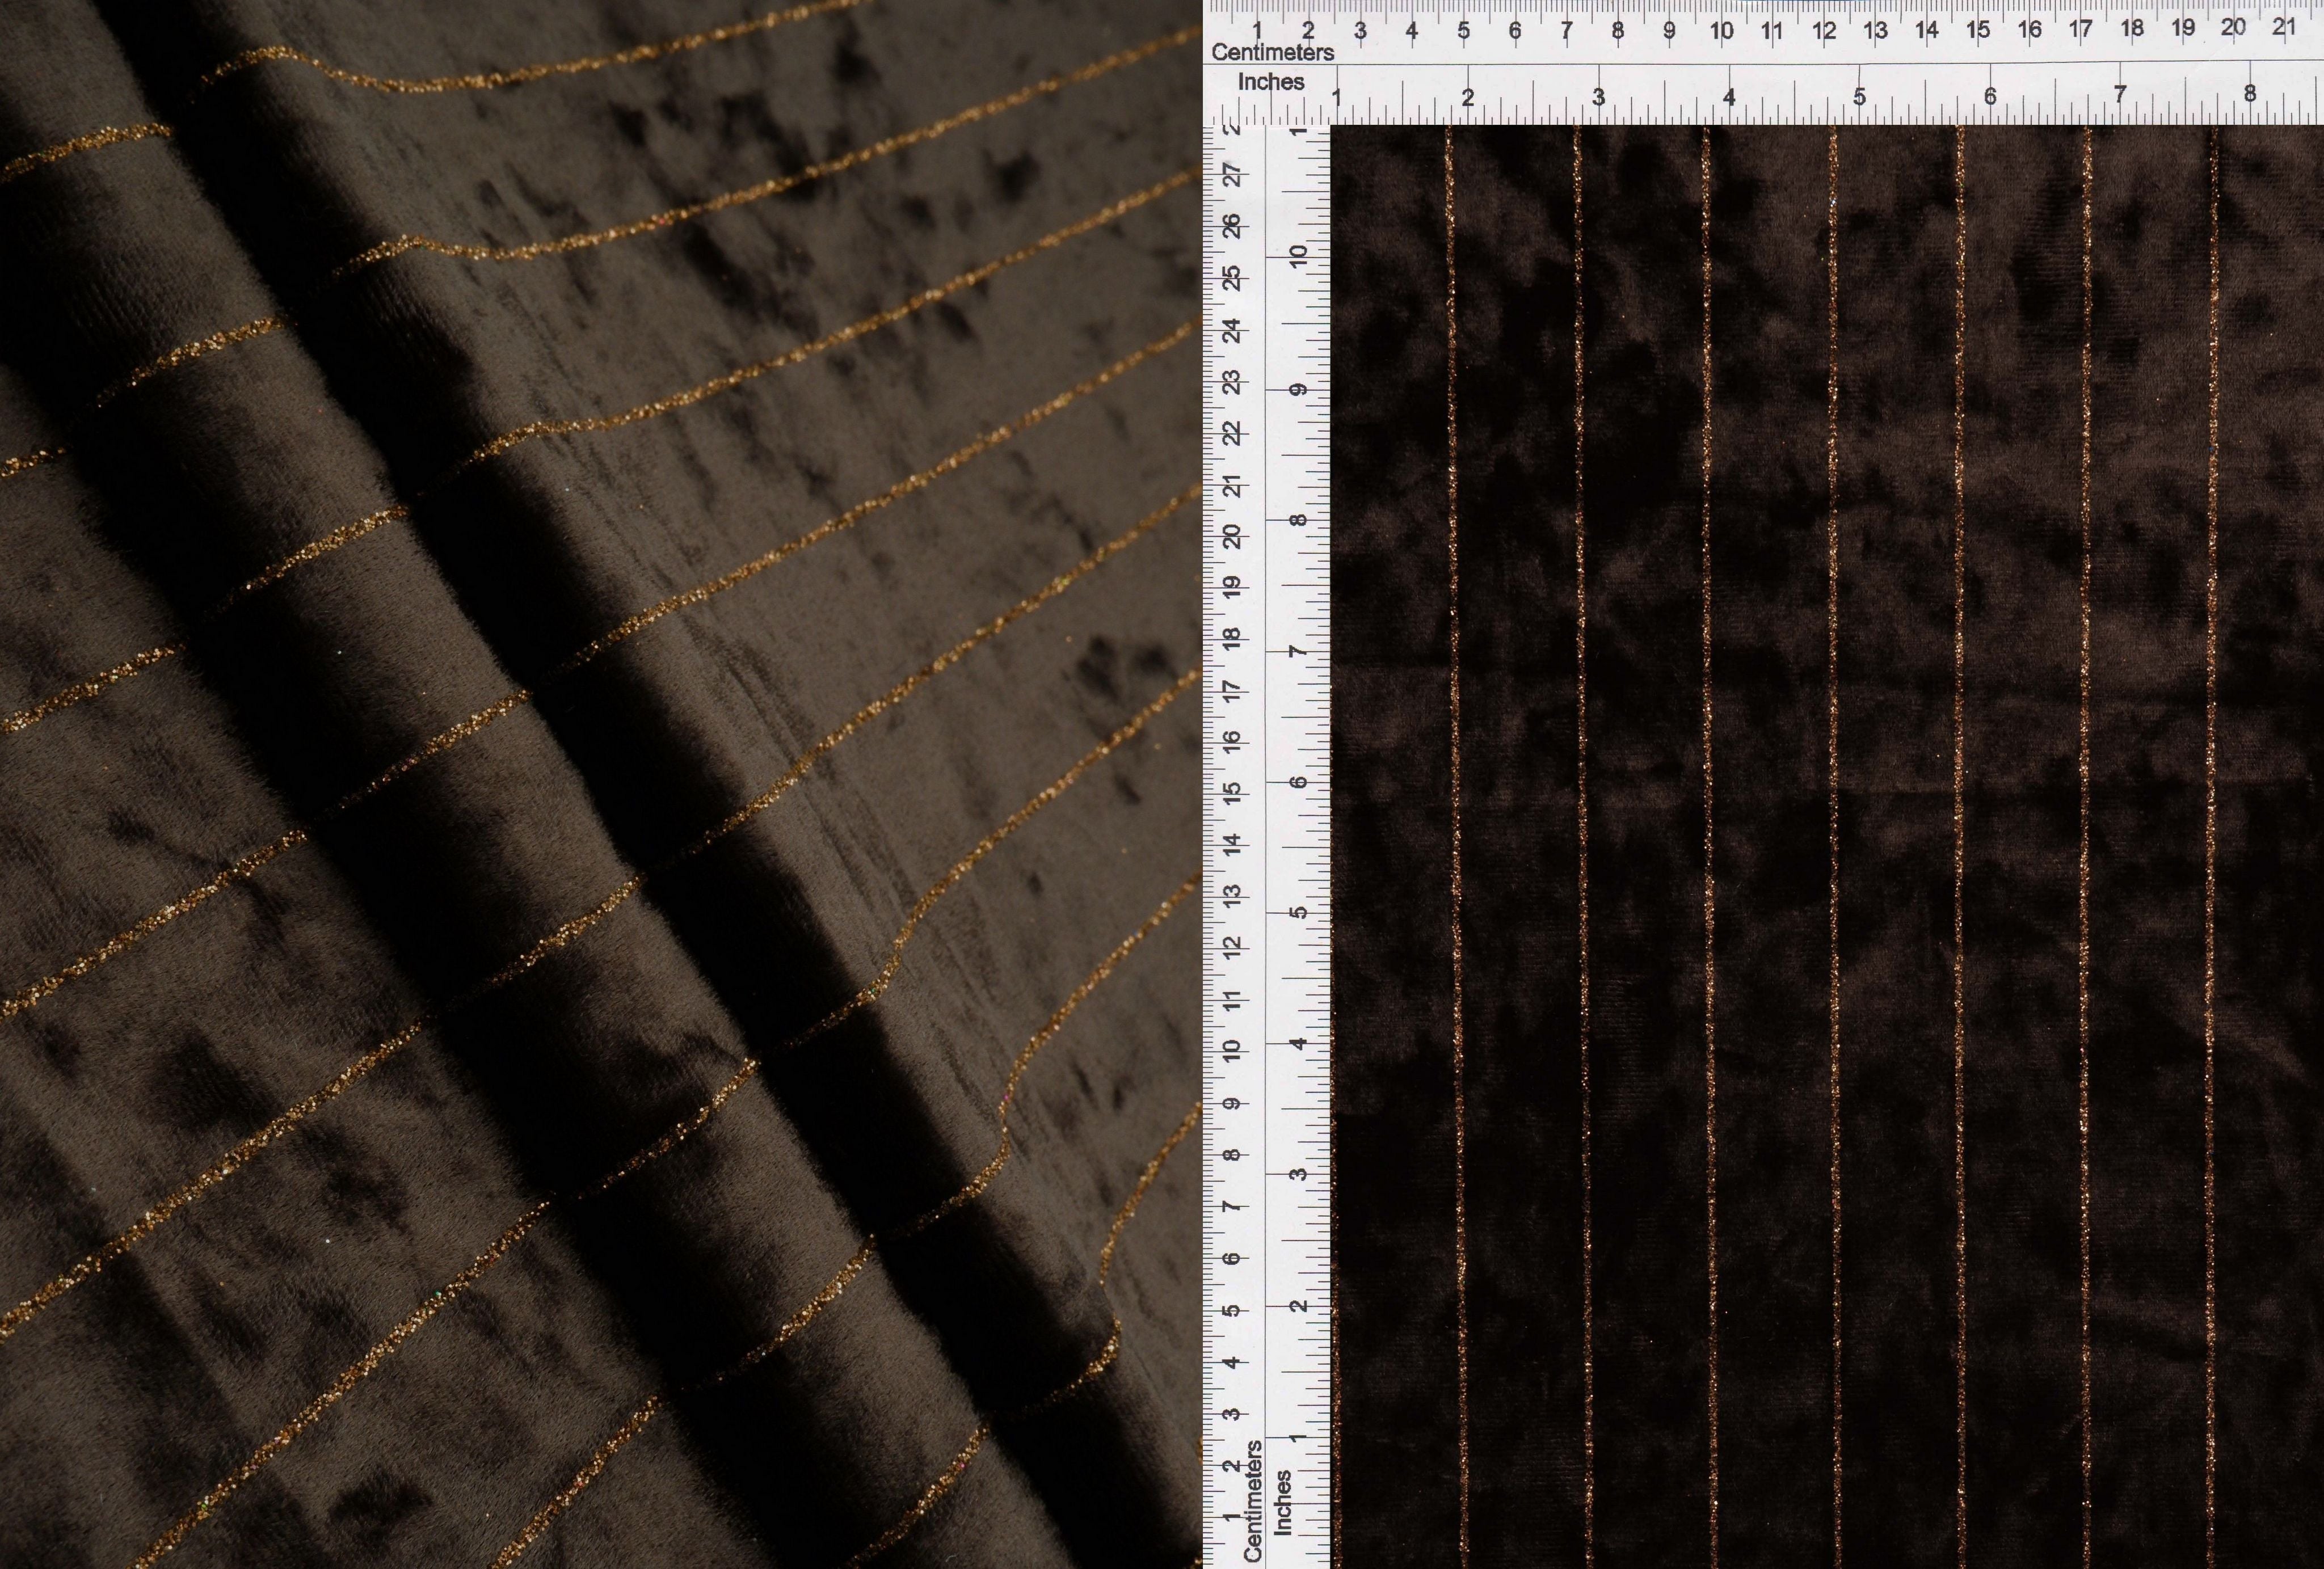Click the 5 inch mark on vertical ruler
The width and height of the screenshot is (2324, 1569).
pos(1298,912)
